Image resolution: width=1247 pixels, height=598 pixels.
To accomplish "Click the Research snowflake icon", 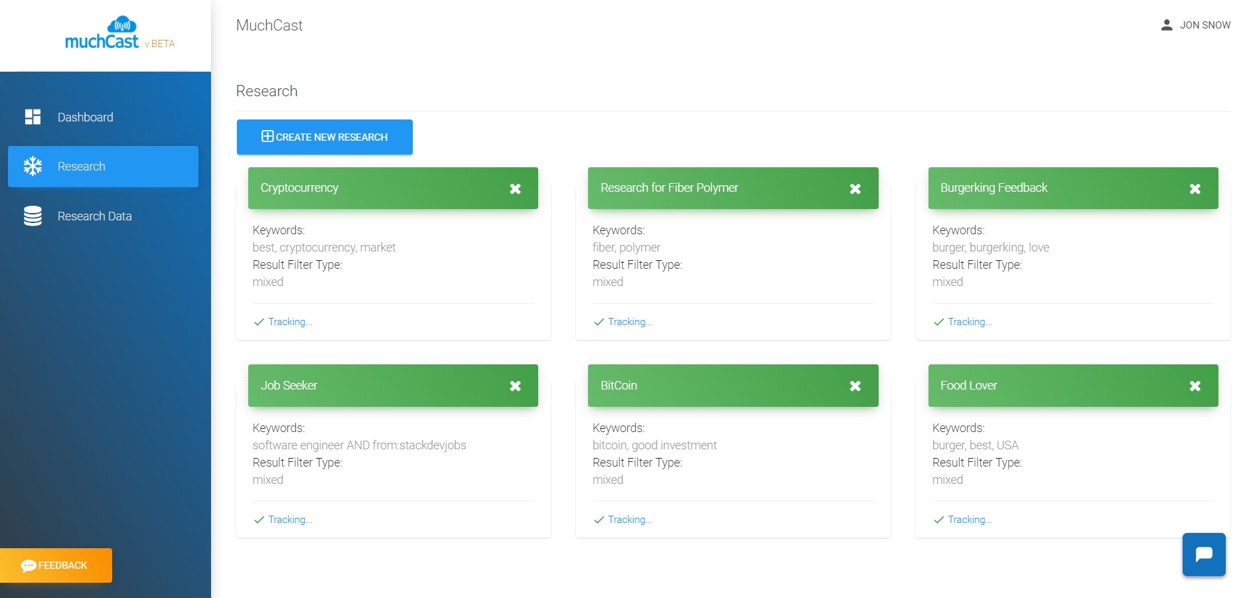I will coord(33,167).
